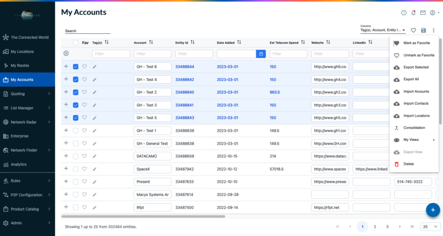Click the edit tags pencil for GH - Test 6
Image resolution: width=443 pixels, height=236 pixels.
pos(95,66)
